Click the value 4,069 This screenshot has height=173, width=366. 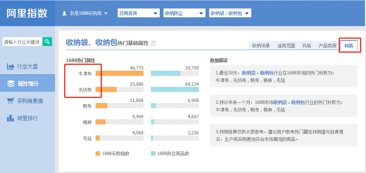tap(138, 133)
